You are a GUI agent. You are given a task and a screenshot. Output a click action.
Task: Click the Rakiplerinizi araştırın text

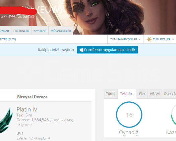[x=56, y=50]
